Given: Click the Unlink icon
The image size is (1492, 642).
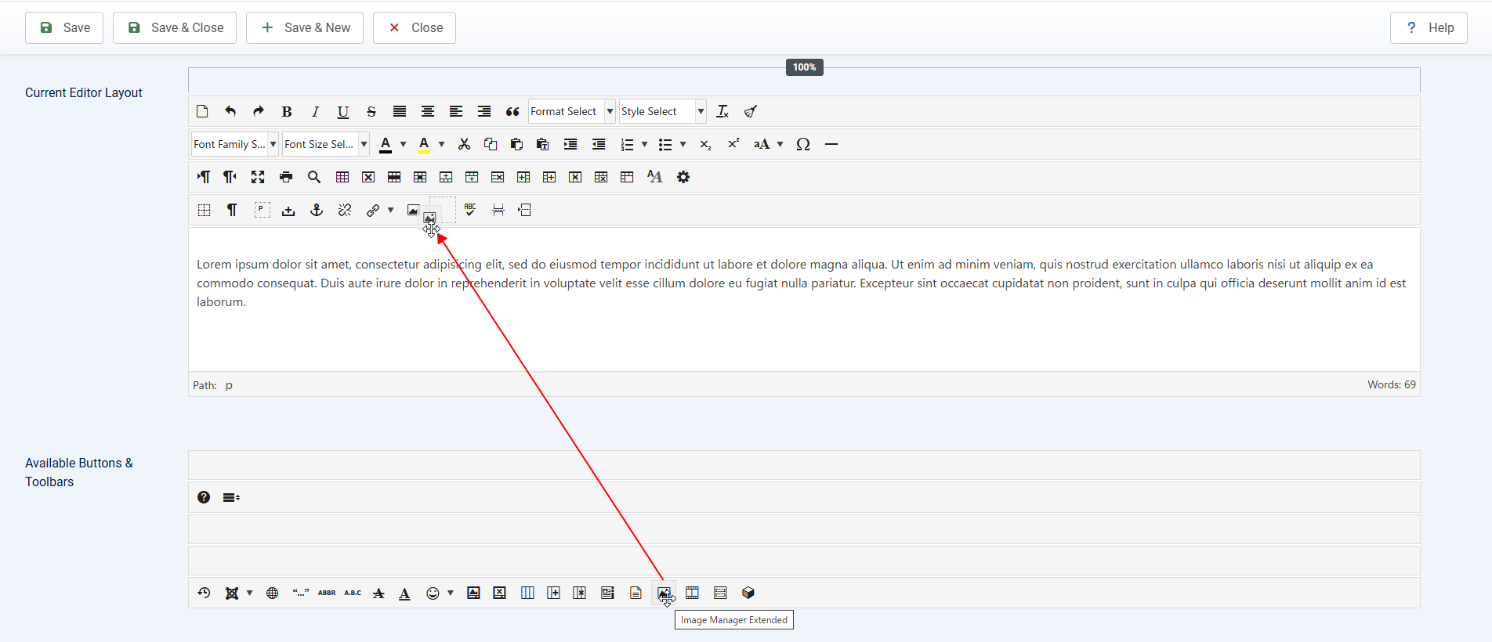Looking at the screenshot, I should [345, 210].
